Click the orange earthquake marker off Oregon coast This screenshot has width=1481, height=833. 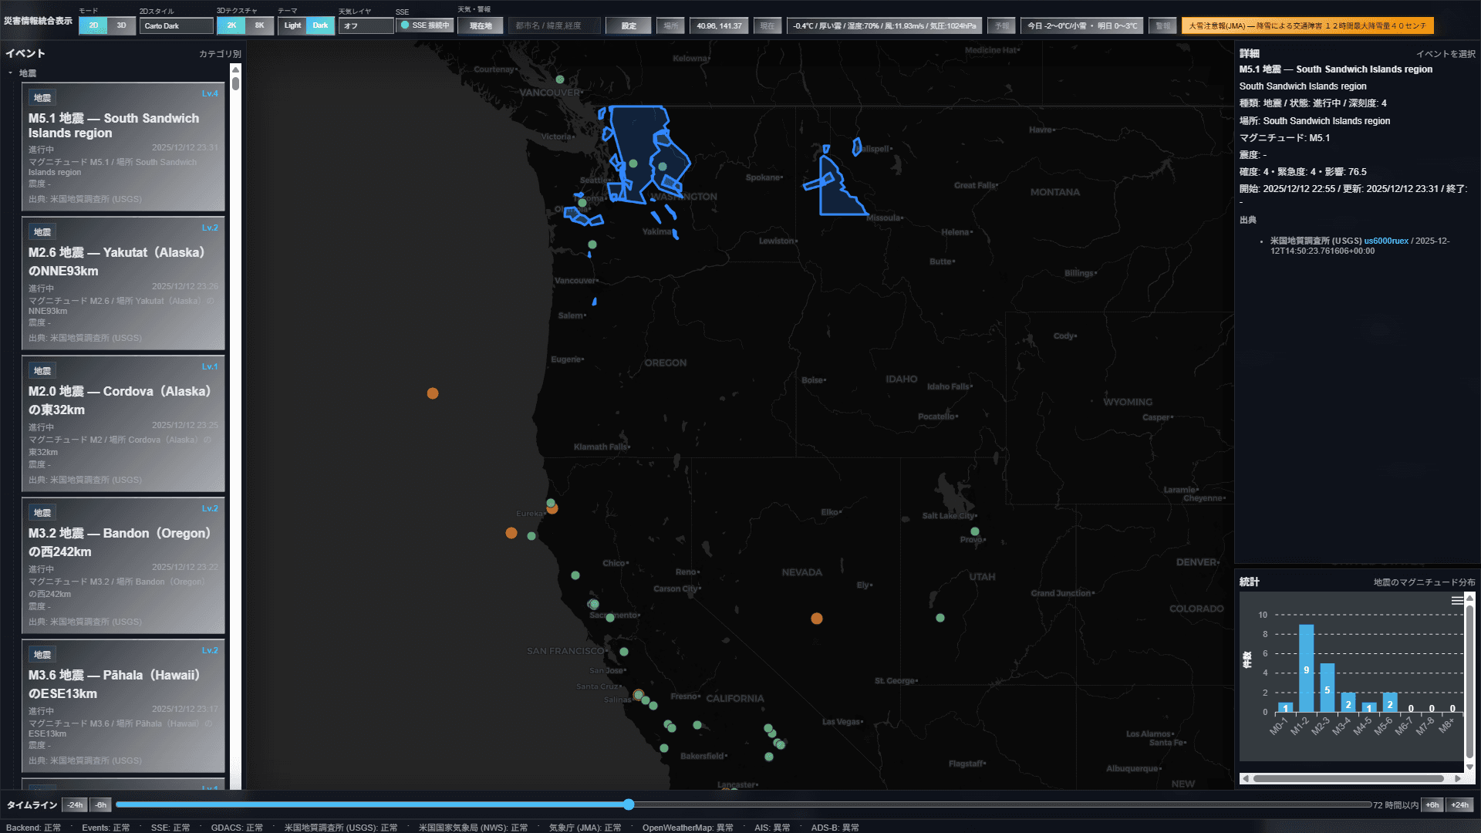(433, 393)
